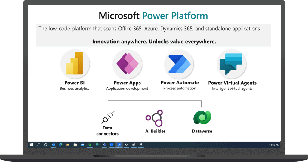Click the Power Automate blue arrow icon

[179, 64]
